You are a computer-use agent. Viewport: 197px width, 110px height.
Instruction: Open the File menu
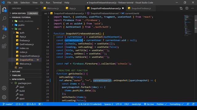[9, 2]
